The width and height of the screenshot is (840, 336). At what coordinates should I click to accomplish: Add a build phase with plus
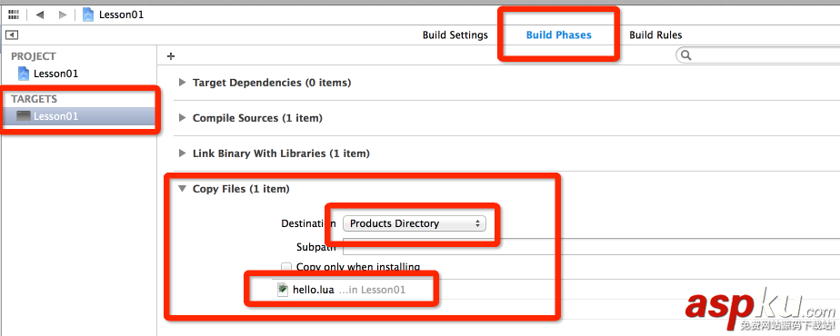[x=172, y=56]
